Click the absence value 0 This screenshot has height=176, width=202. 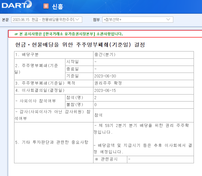(95, 105)
